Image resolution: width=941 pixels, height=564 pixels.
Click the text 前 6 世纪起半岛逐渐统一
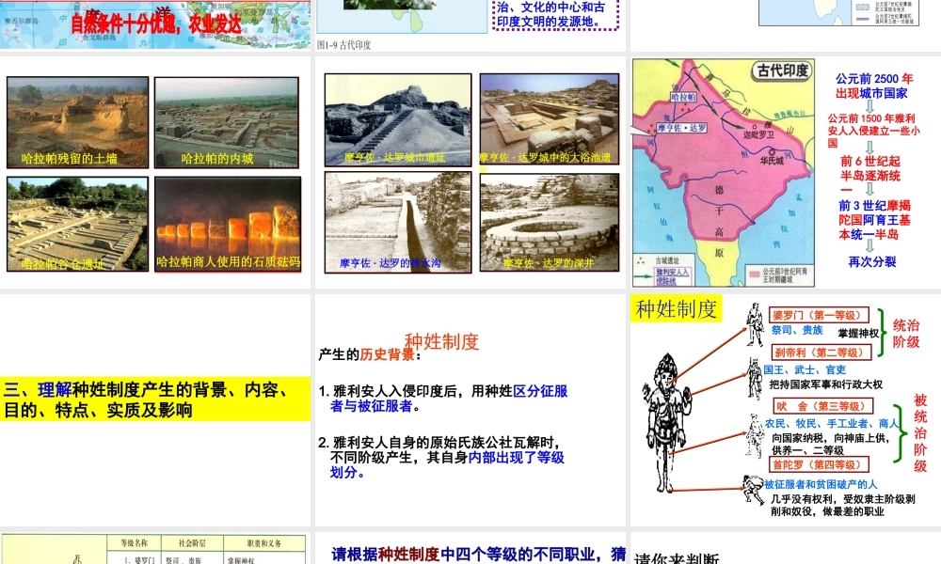click(x=870, y=176)
